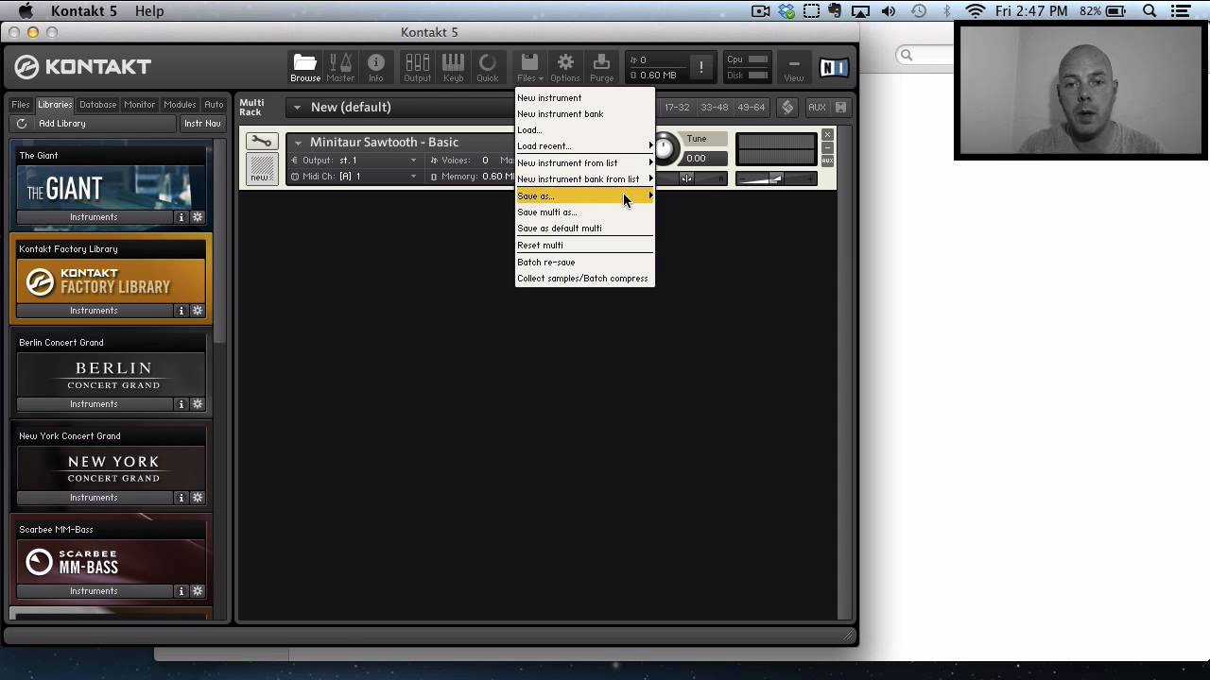Viewport: 1210px width, 680px height.
Task: Choose New instrument bank menu item
Action: 584,114
